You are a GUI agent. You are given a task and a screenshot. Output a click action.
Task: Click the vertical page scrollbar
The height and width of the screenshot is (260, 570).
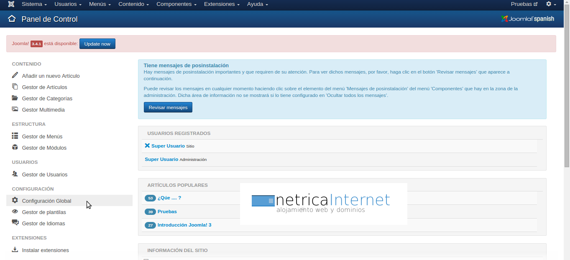click(567, 84)
